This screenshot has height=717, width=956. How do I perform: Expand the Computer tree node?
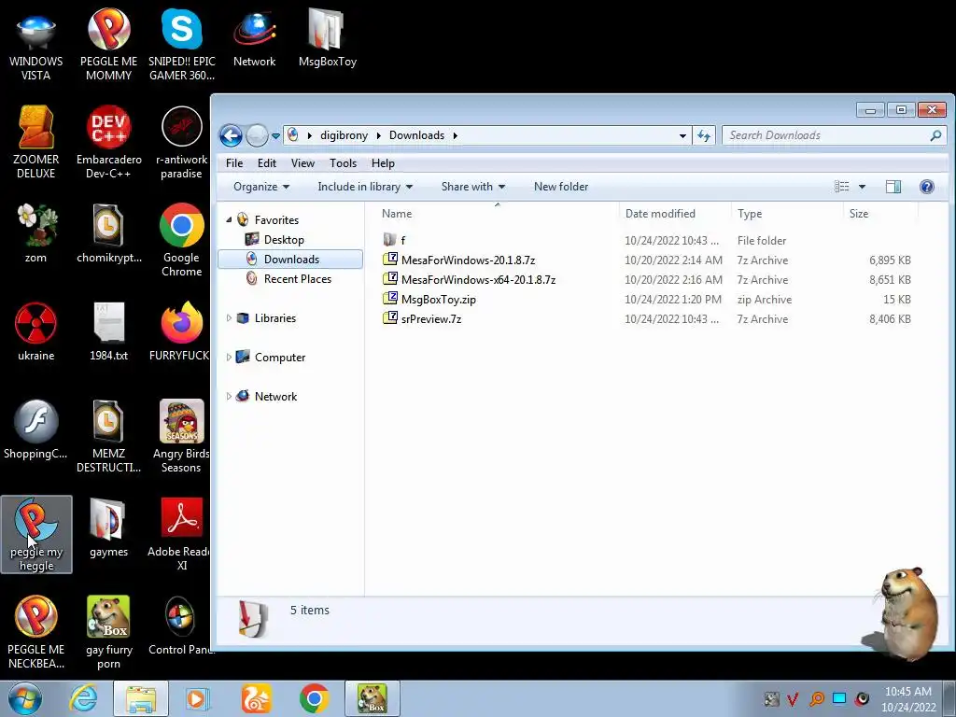pos(229,358)
